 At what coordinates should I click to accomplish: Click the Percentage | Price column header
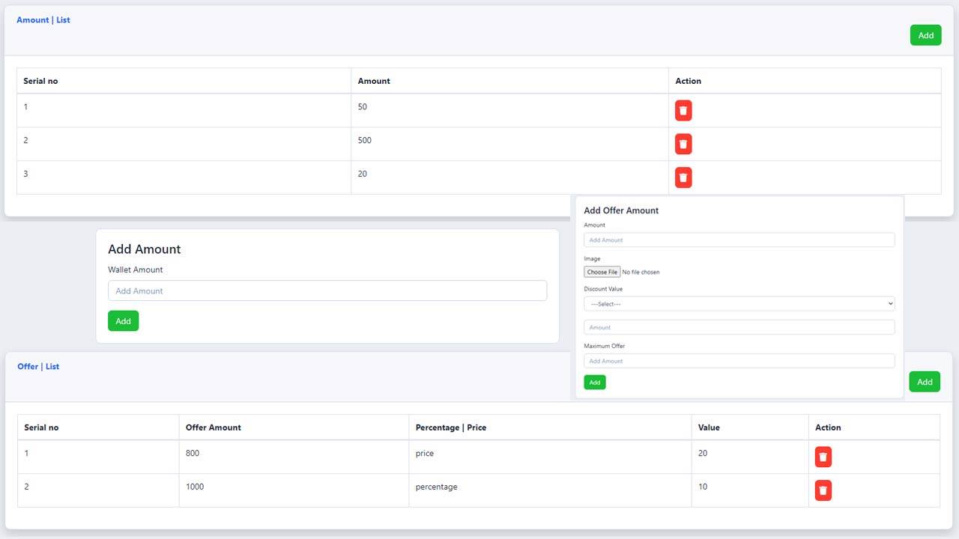pos(450,427)
